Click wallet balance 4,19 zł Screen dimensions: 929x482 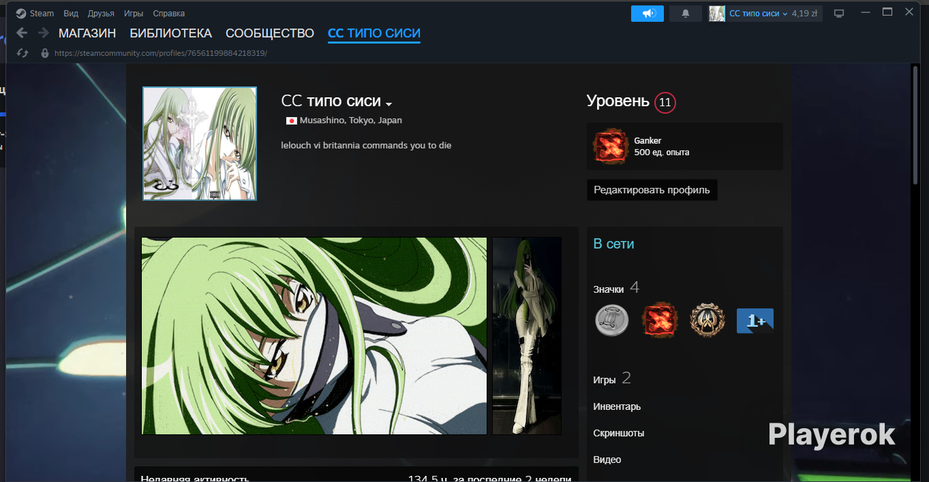tap(804, 13)
